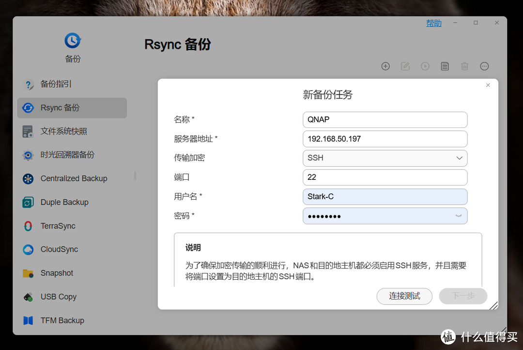Select 时光回溯器备份 in sidebar
The width and height of the screenshot is (523, 350).
click(x=67, y=155)
